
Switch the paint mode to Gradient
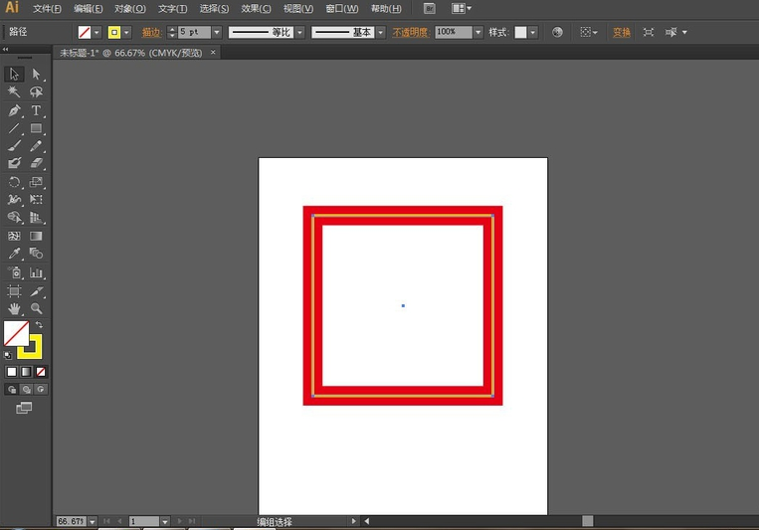[x=26, y=371]
